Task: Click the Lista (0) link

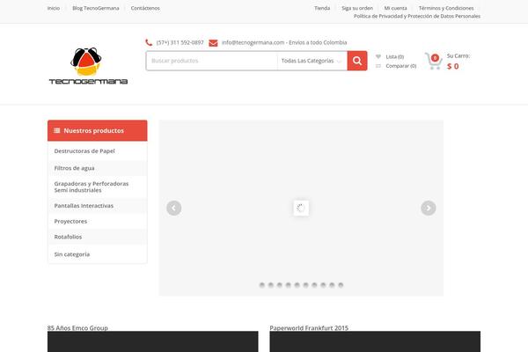Action: 394,56
